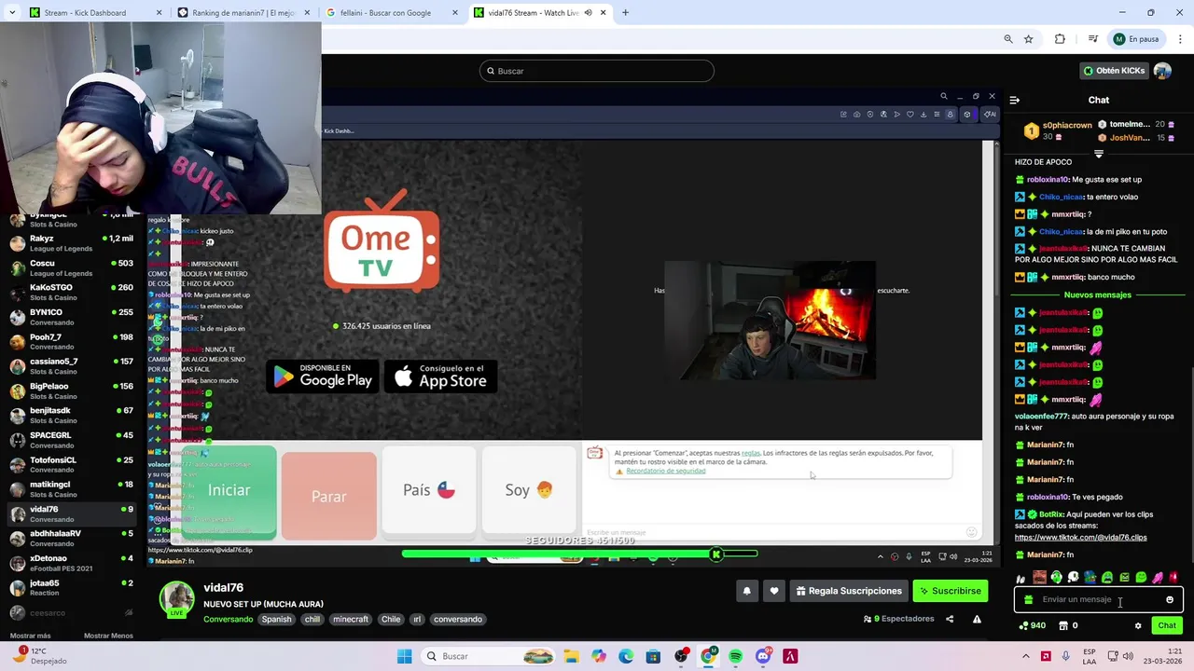
Task: Open the emoji picker in chat input
Action: pos(1170,599)
